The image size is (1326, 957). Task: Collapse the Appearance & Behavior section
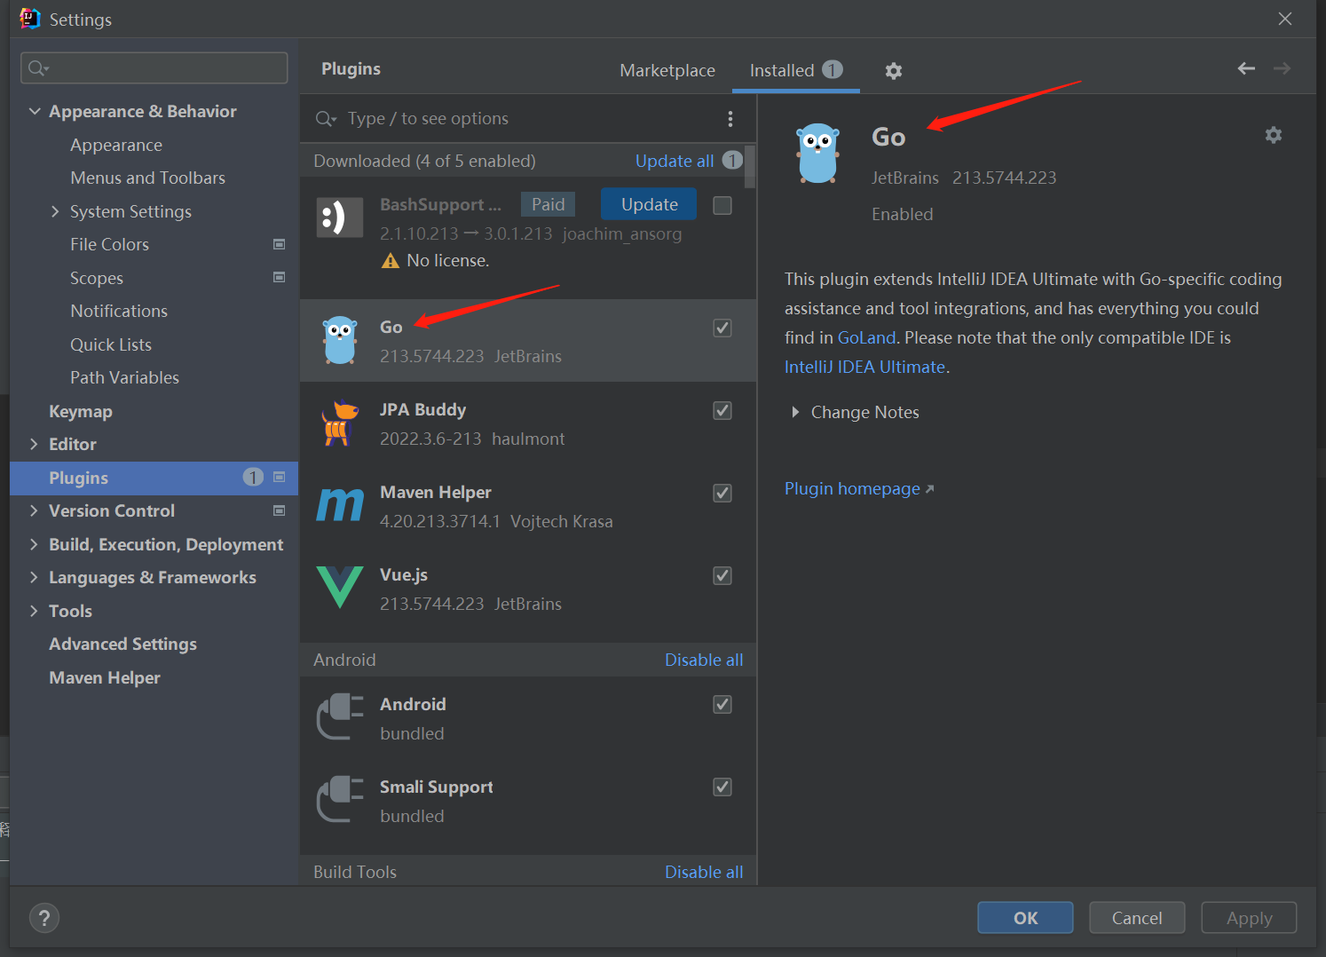[x=35, y=112]
